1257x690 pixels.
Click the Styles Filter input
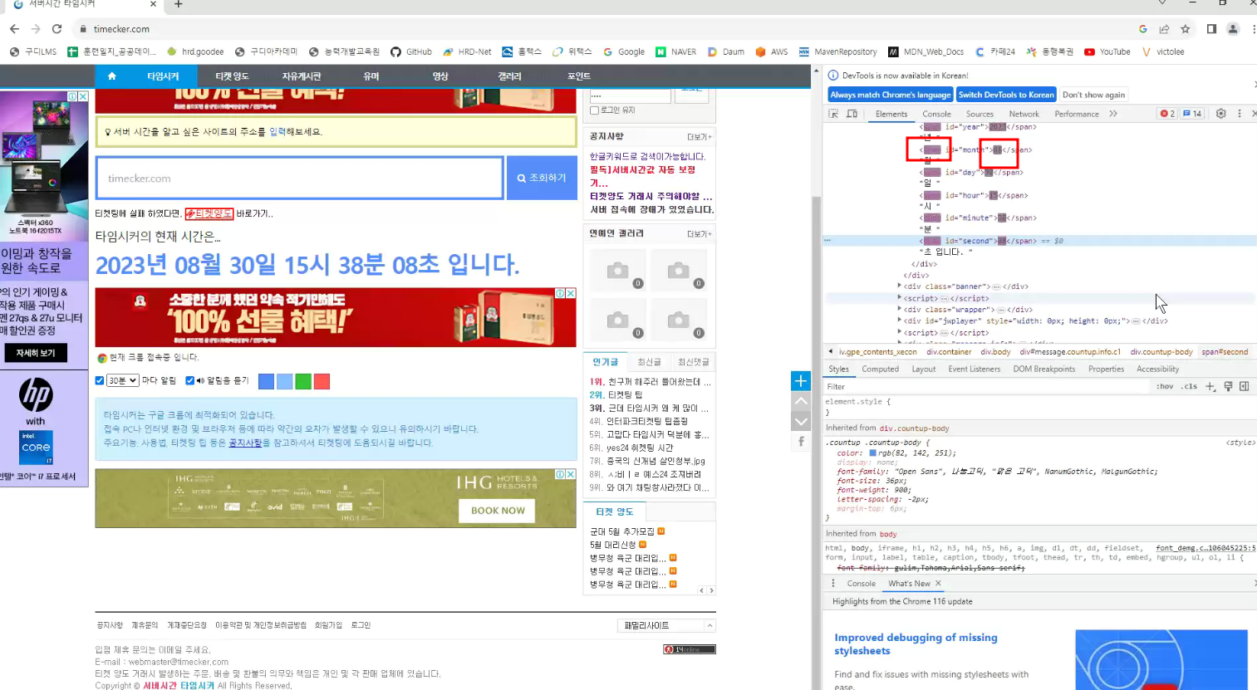[x=987, y=386]
